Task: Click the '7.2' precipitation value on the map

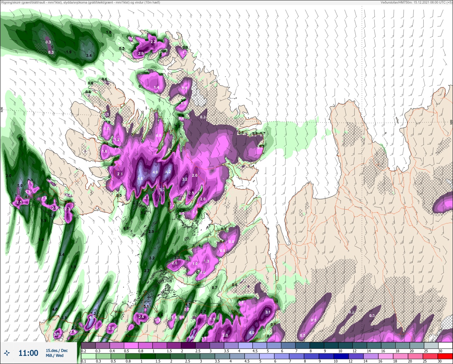Action: pos(93,313)
